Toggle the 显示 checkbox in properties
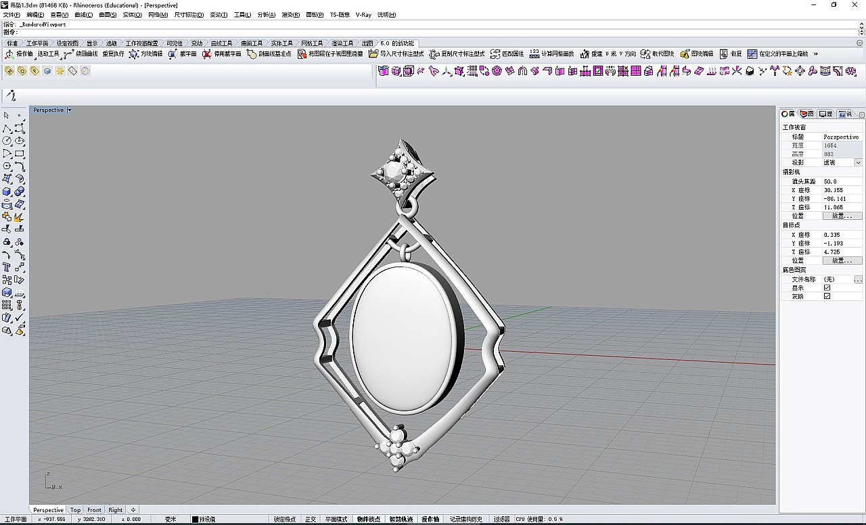The image size is (866, 525). click(827, 288)
